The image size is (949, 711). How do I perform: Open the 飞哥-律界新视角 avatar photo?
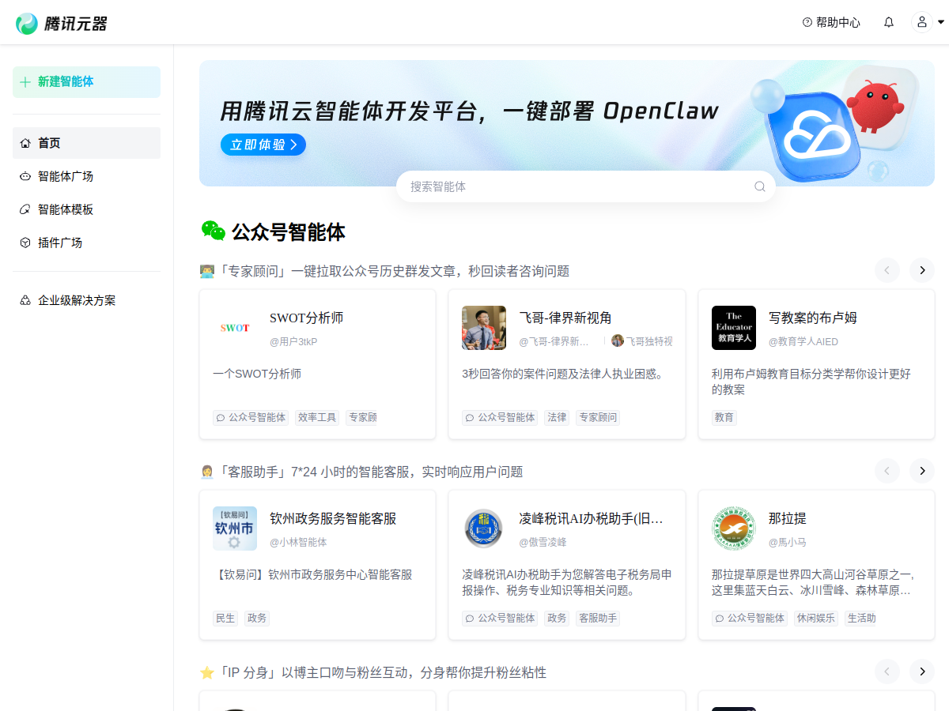(x=484, y=328)
